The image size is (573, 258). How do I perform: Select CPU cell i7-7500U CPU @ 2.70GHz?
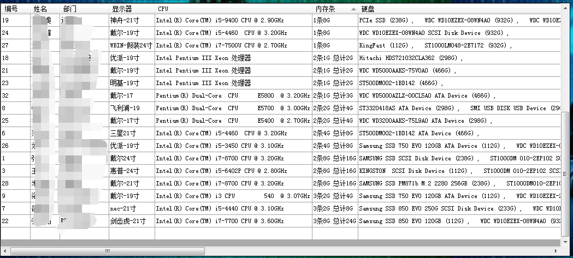click(233, 46)
